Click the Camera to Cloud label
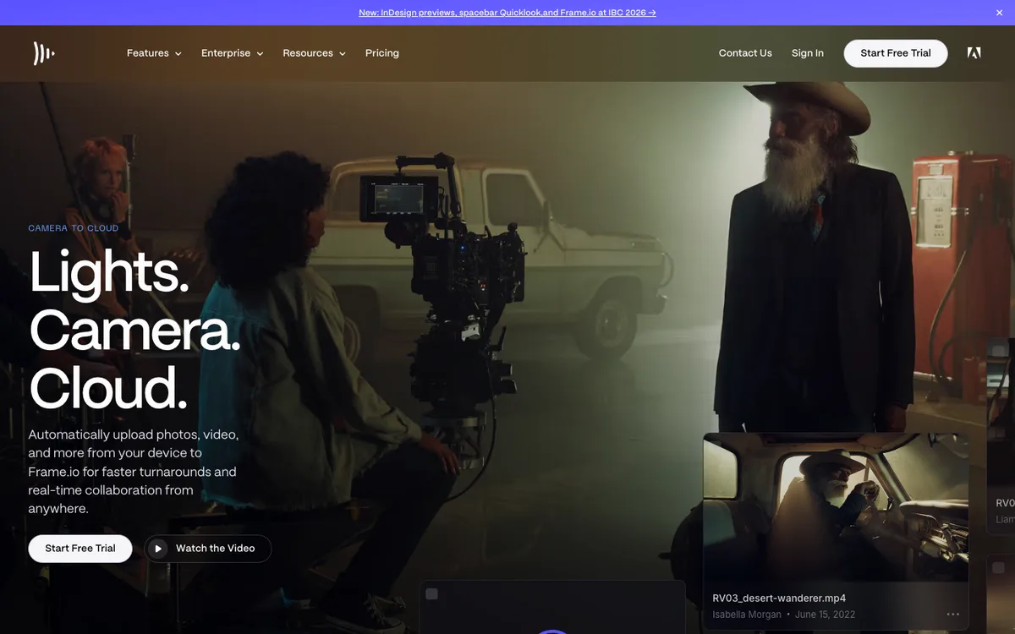Viewport: 1015px width, 634px height. (x=74, y=228)
